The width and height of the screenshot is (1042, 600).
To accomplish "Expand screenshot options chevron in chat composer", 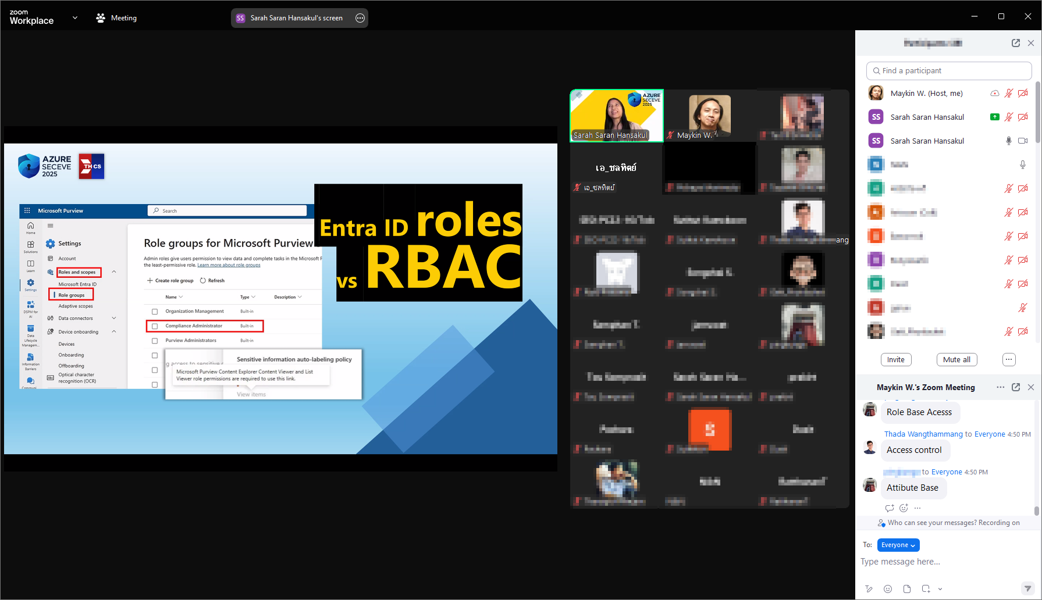I will pos(940,589).
